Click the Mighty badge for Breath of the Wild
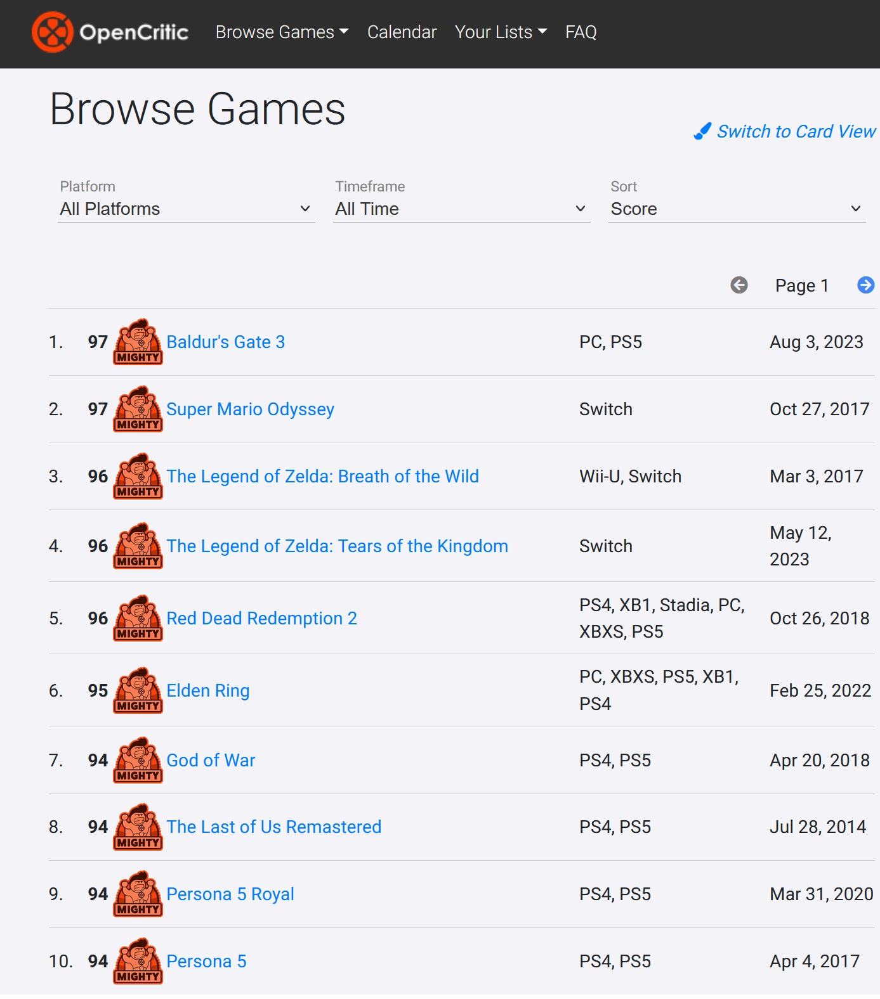The image size is (880, 999). pos(138,476)
